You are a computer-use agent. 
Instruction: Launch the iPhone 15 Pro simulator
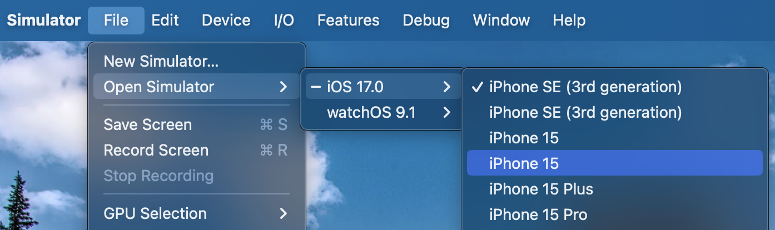pos(538,214)
